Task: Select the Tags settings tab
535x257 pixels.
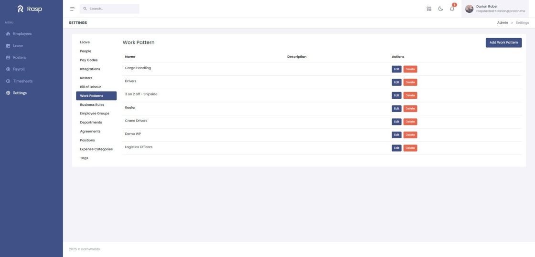Action: click(96, 158)
